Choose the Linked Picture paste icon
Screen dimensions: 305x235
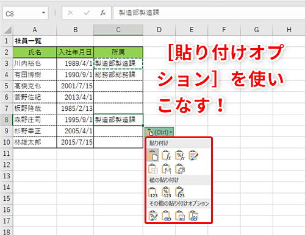[x=193, y=216]
